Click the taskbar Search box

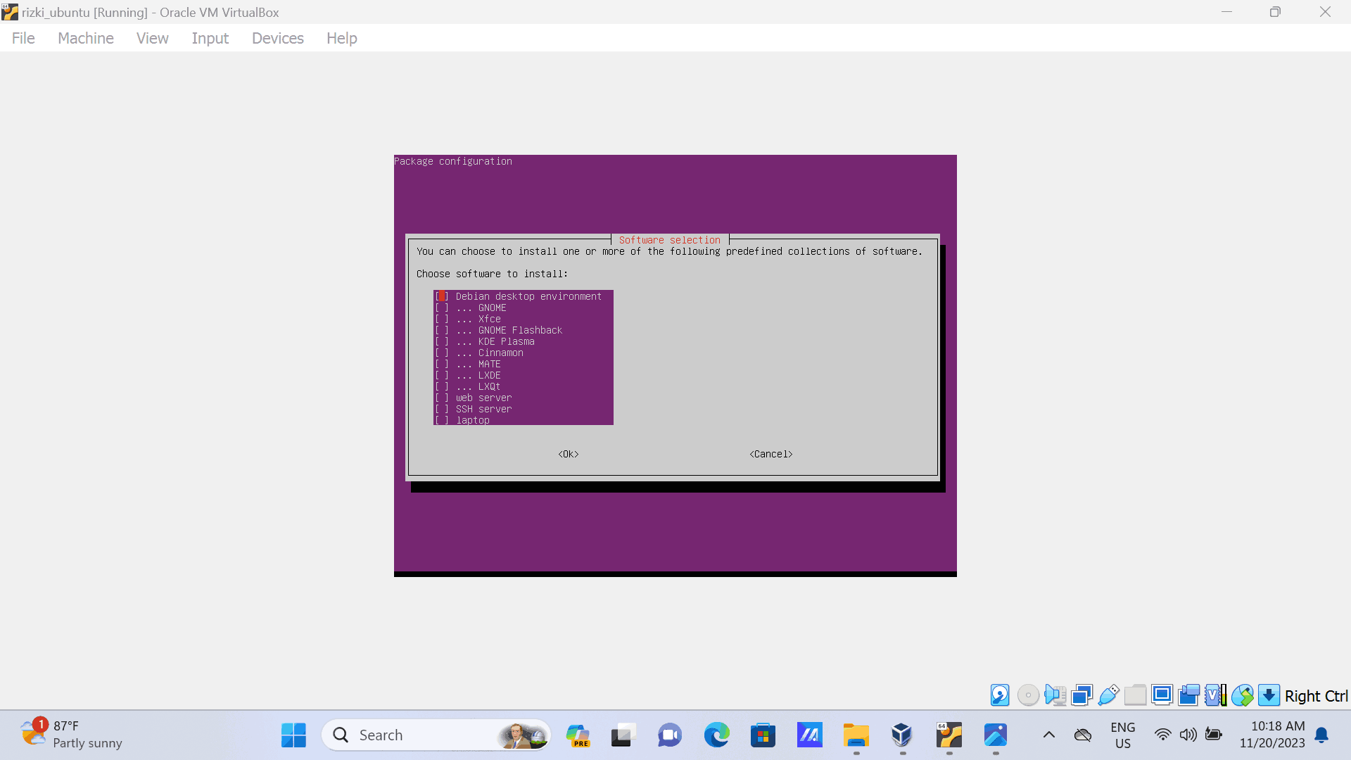coord(436,735)
